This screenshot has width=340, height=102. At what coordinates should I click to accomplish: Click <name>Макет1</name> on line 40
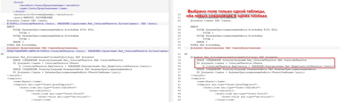click(211, 81)
